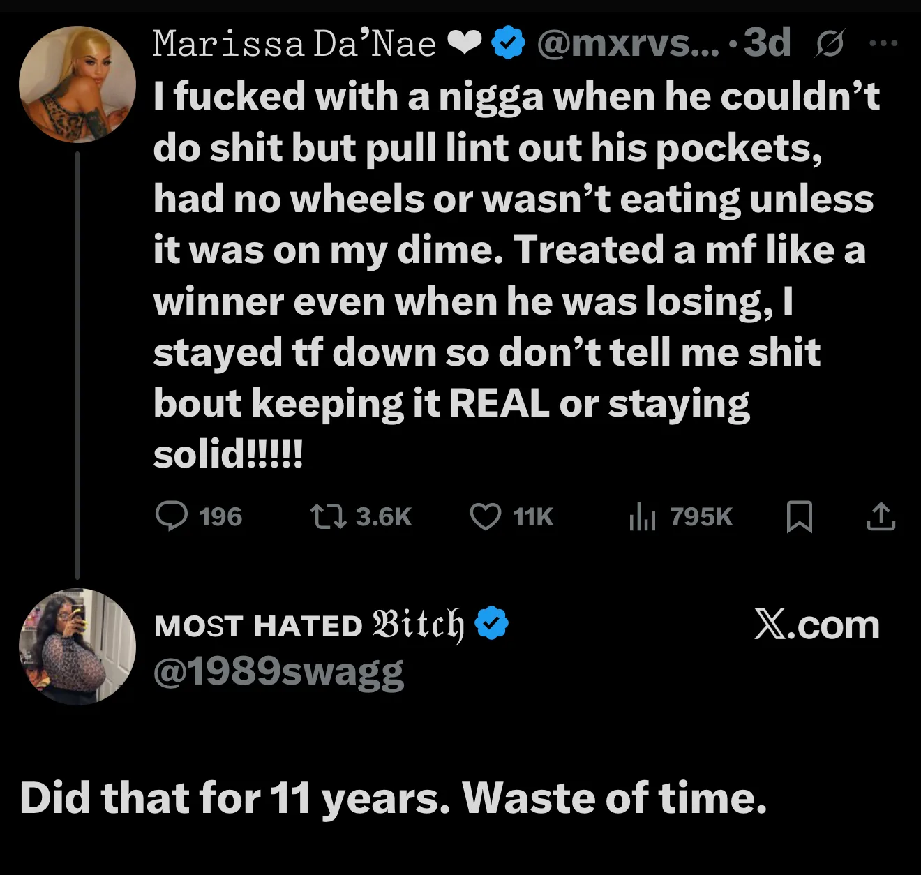Click the share upload arrow icon
Image resolution: width=921 pixels, height=875 pixels.
point(881,517)
